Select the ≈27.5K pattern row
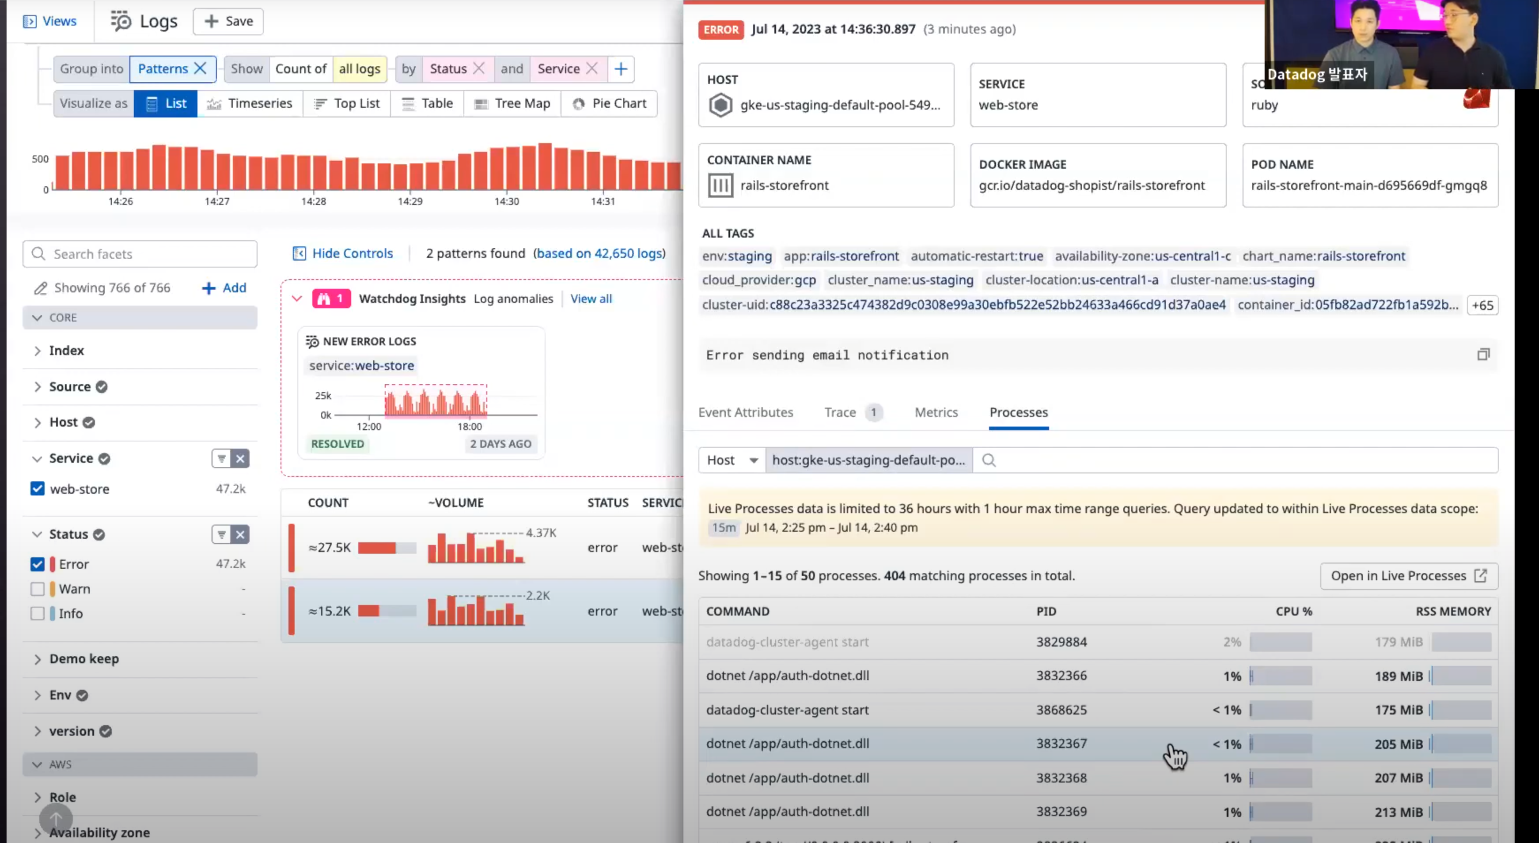The image size is (1539, 843). coord(481,547)
